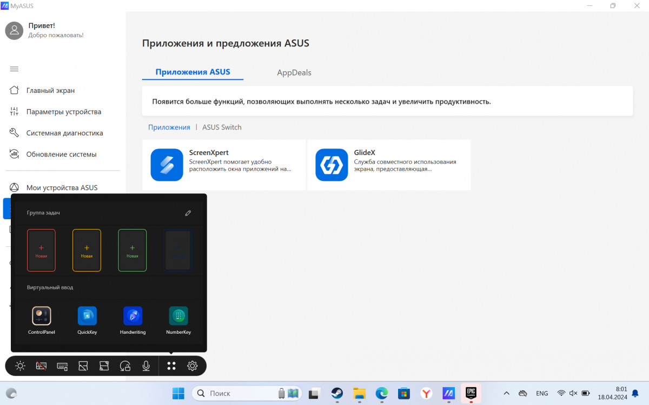
Task: Create new red task group
Action: pos(41,250)
